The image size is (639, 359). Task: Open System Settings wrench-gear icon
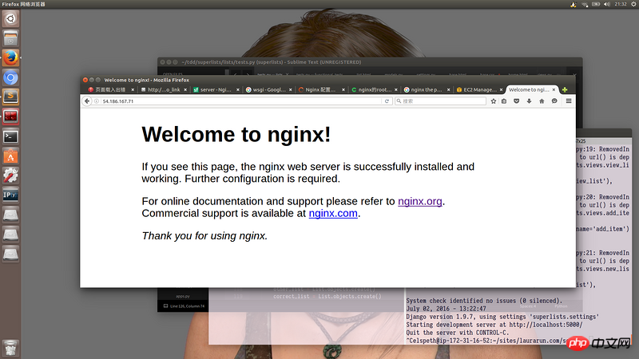pyautogui.click(x=10, y=176)
